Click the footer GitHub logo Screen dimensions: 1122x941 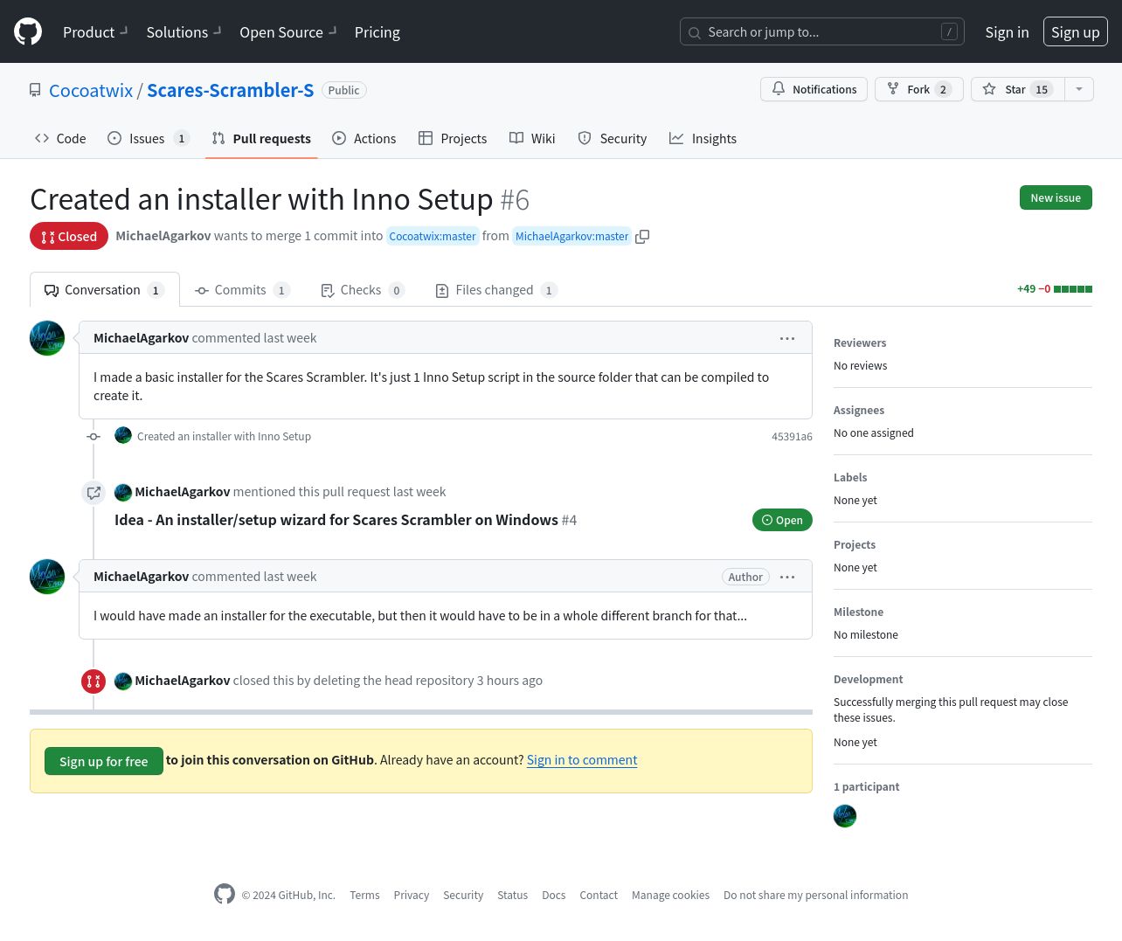[225, 894]
